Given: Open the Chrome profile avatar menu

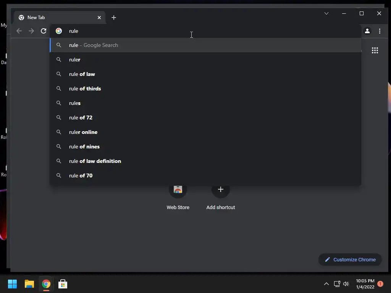Looking at the screenshot, I should pyautogui.click(x=367, y=31).
